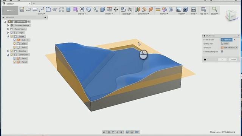Open the Split Type dropdown
242x136 pixels.
pos(229,48)
